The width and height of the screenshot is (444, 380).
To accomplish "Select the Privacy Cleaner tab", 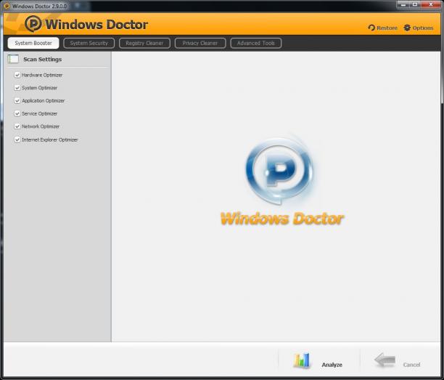I will (x=200, y=43).
